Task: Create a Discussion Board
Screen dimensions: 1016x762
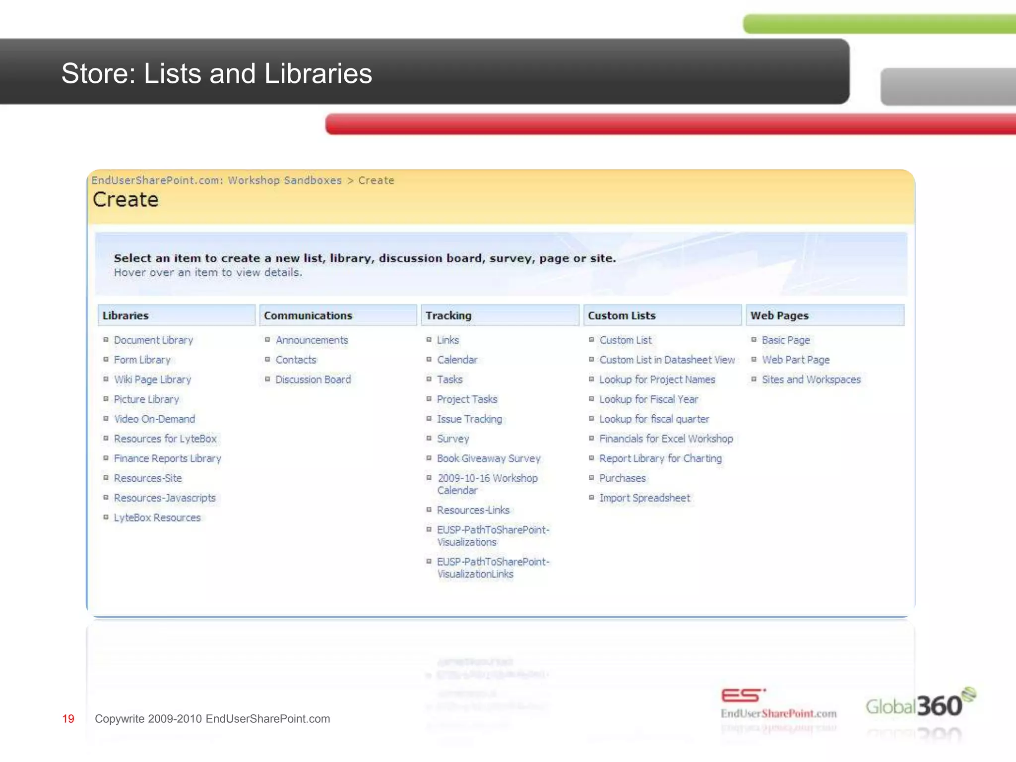Action: click(x=313, y=380)
